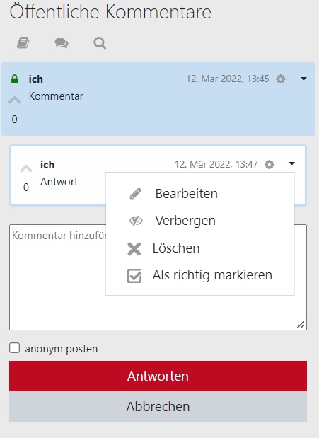
Task: Open the gear settings on the 13:47 reply
Action: tap(269, 165)
